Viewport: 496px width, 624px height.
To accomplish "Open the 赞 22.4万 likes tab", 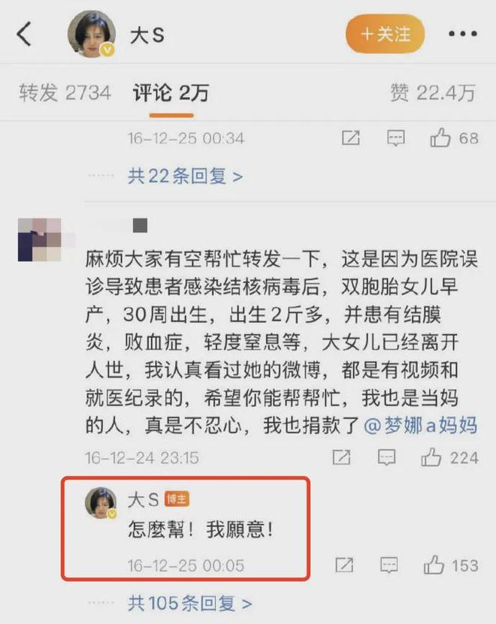I will point(433,93).
